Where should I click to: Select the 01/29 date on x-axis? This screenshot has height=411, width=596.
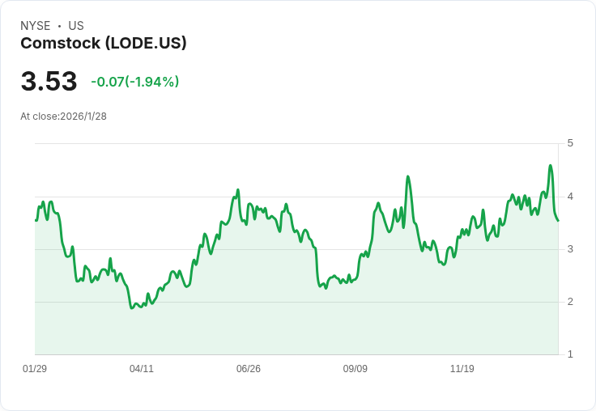tap(35, 369)
